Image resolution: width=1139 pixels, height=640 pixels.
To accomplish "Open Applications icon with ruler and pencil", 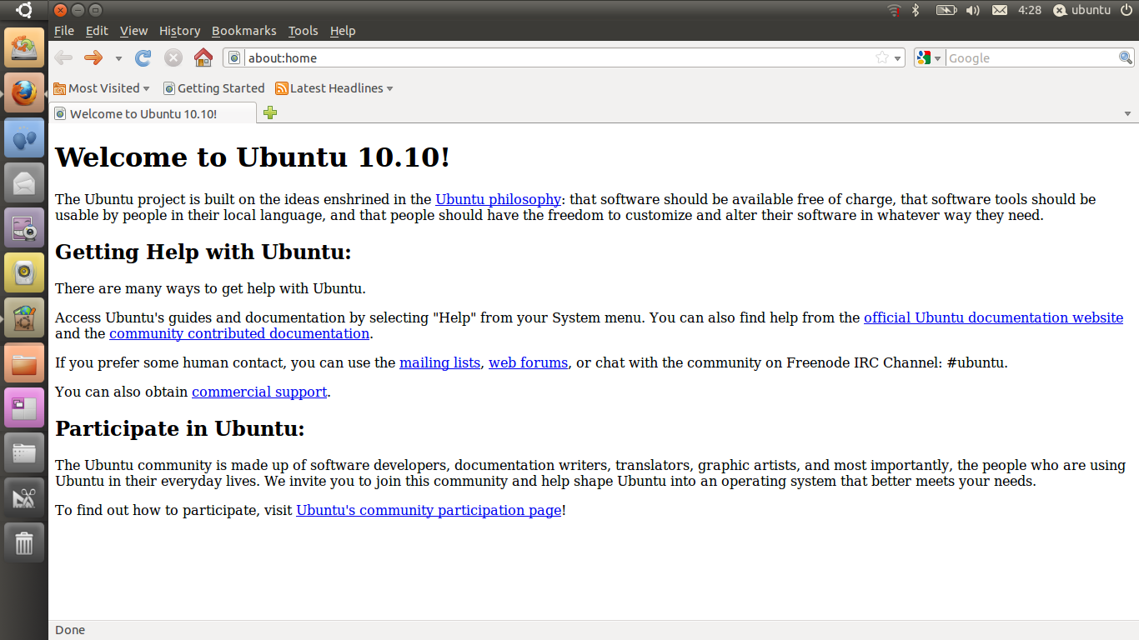I will click(24, 497).
